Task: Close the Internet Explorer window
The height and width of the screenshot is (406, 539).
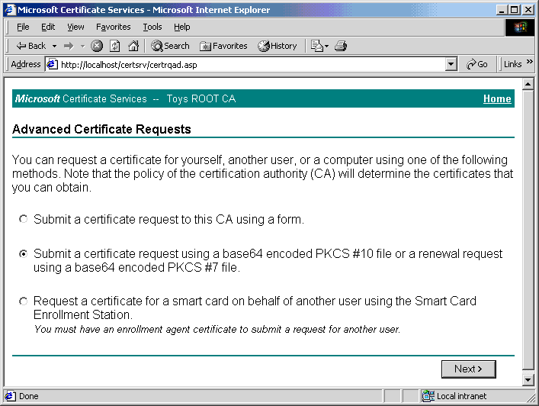Action: pos(528,10)
